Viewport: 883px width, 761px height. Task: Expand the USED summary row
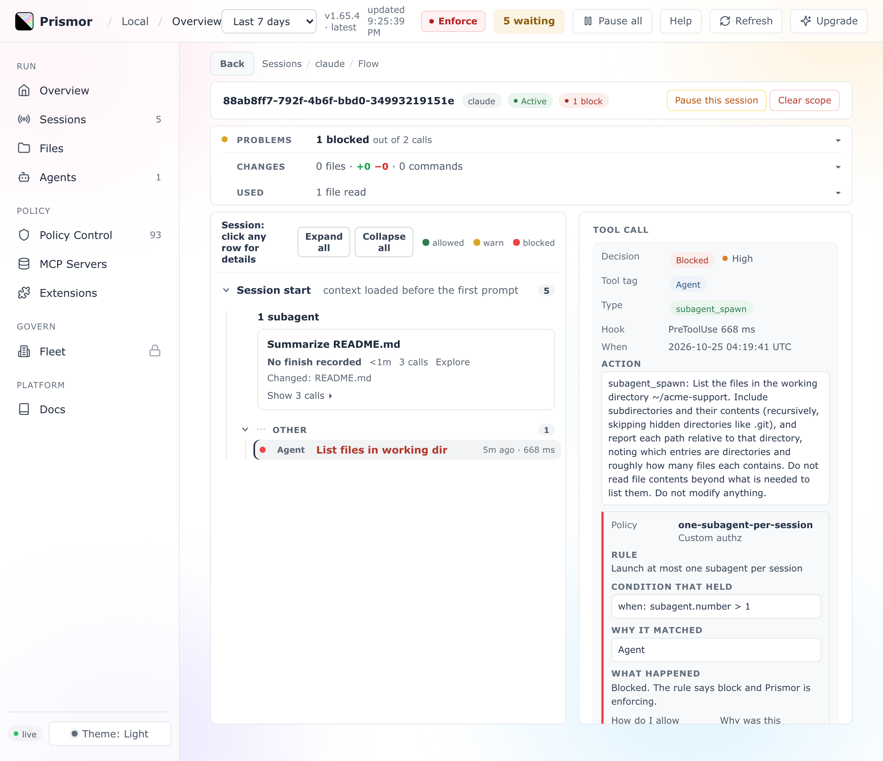click(x=531, y=192)
